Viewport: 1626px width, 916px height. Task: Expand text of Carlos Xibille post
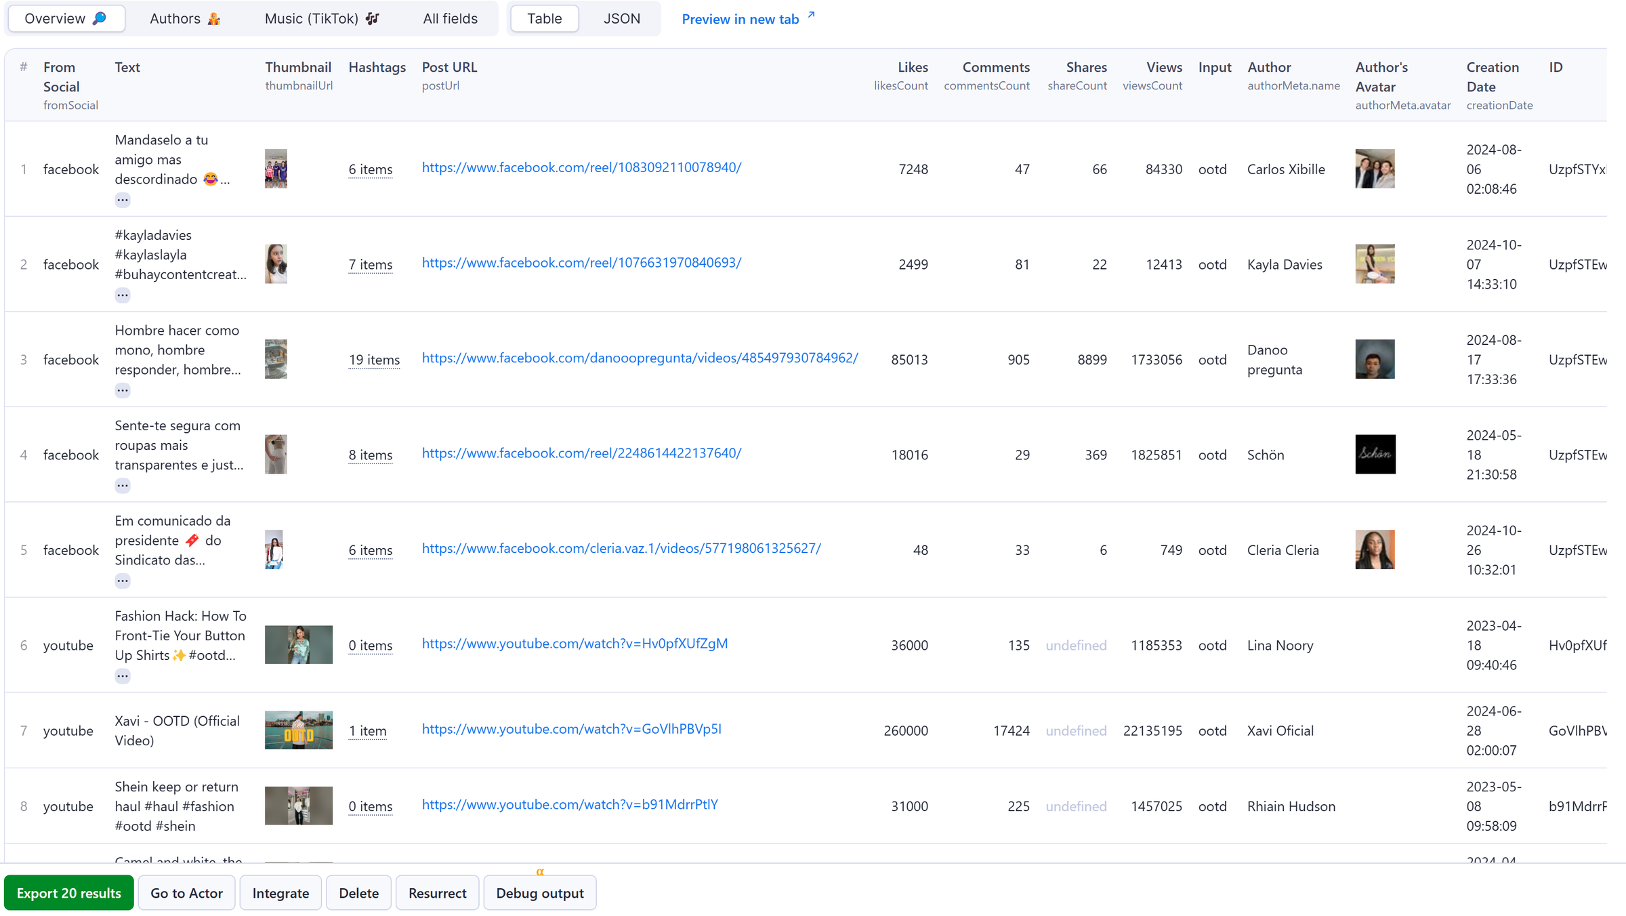(x=122, y=200)
